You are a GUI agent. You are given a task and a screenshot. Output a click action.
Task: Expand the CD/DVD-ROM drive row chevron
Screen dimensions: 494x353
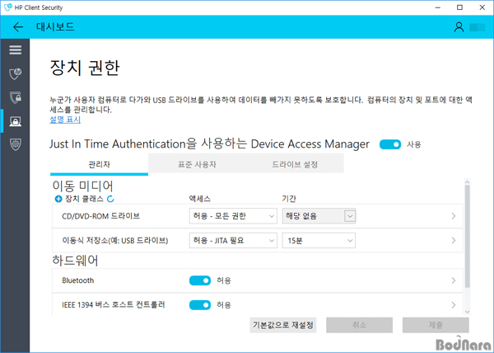454,216
